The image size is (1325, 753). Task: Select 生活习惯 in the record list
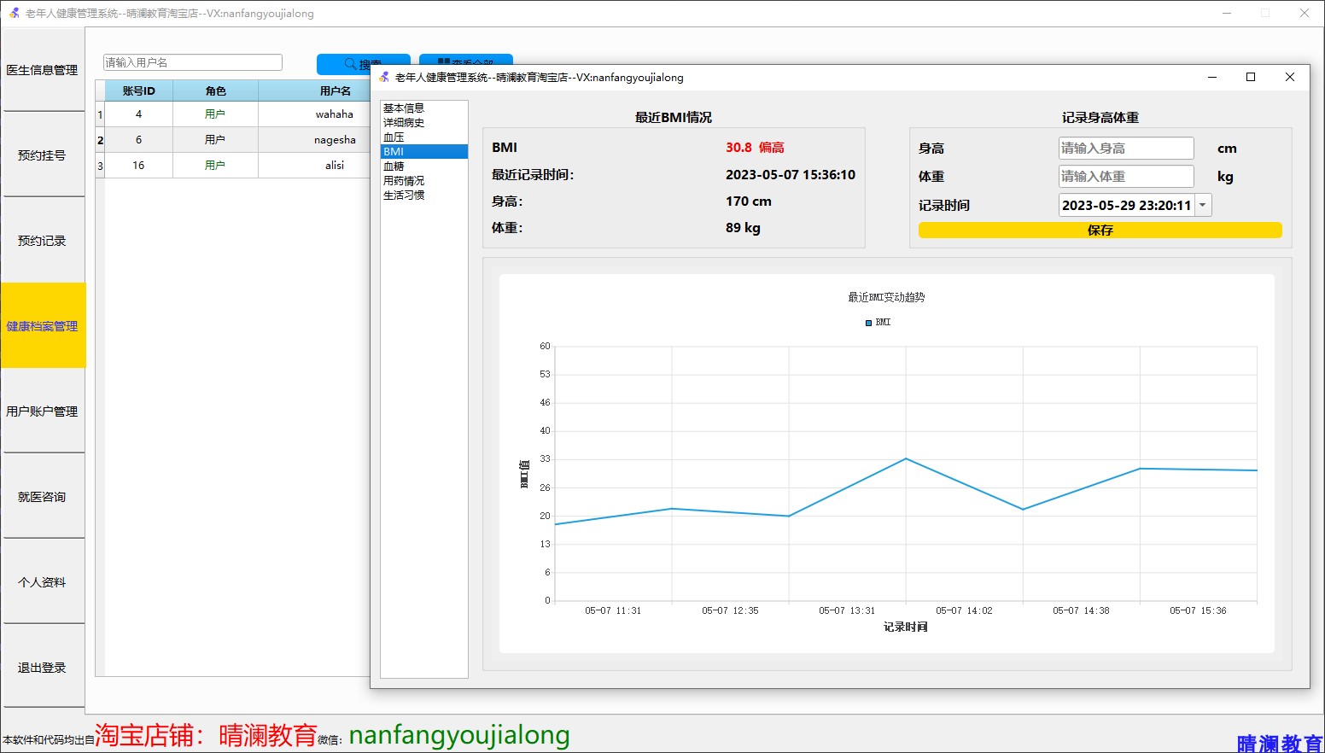pyautogui.click(x=423, y=196)
